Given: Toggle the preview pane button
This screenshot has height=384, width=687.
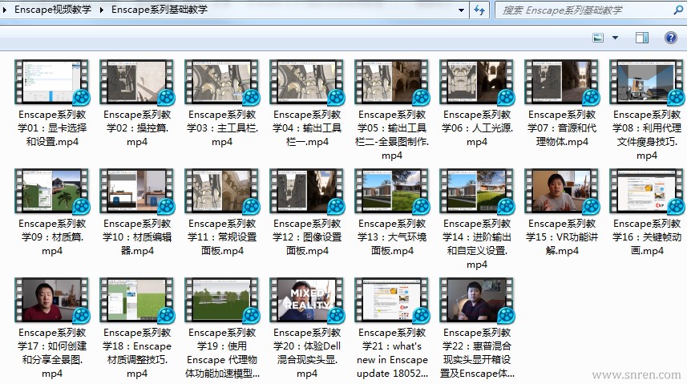Looking at the screenshot, I should click(642, 38).
